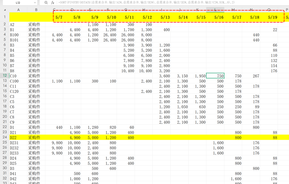
Task: Open the fx Insert Function button
Action: pyautogui.click(x=52, y=3)
